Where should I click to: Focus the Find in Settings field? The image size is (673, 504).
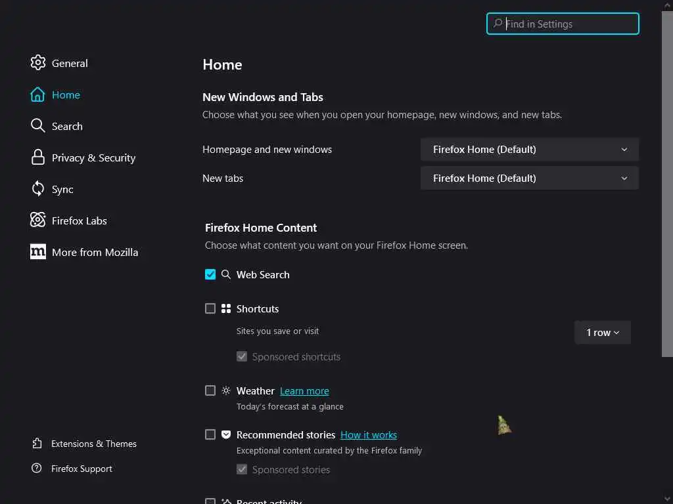(569, 24)
